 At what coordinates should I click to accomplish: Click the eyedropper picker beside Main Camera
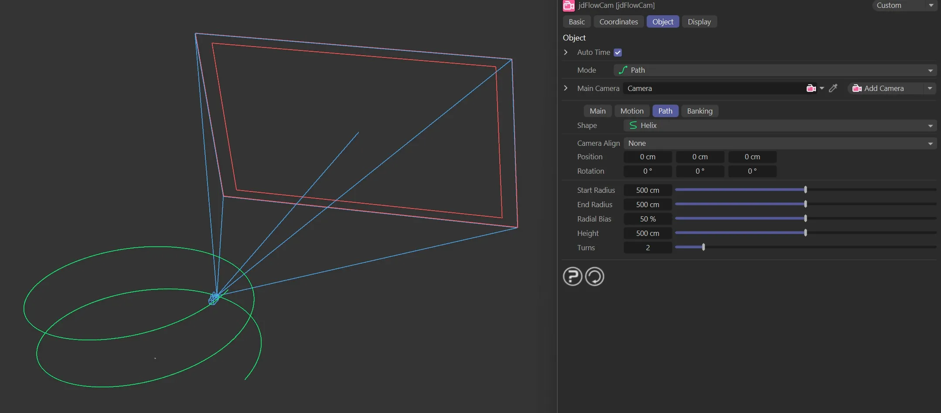[833, 88]
